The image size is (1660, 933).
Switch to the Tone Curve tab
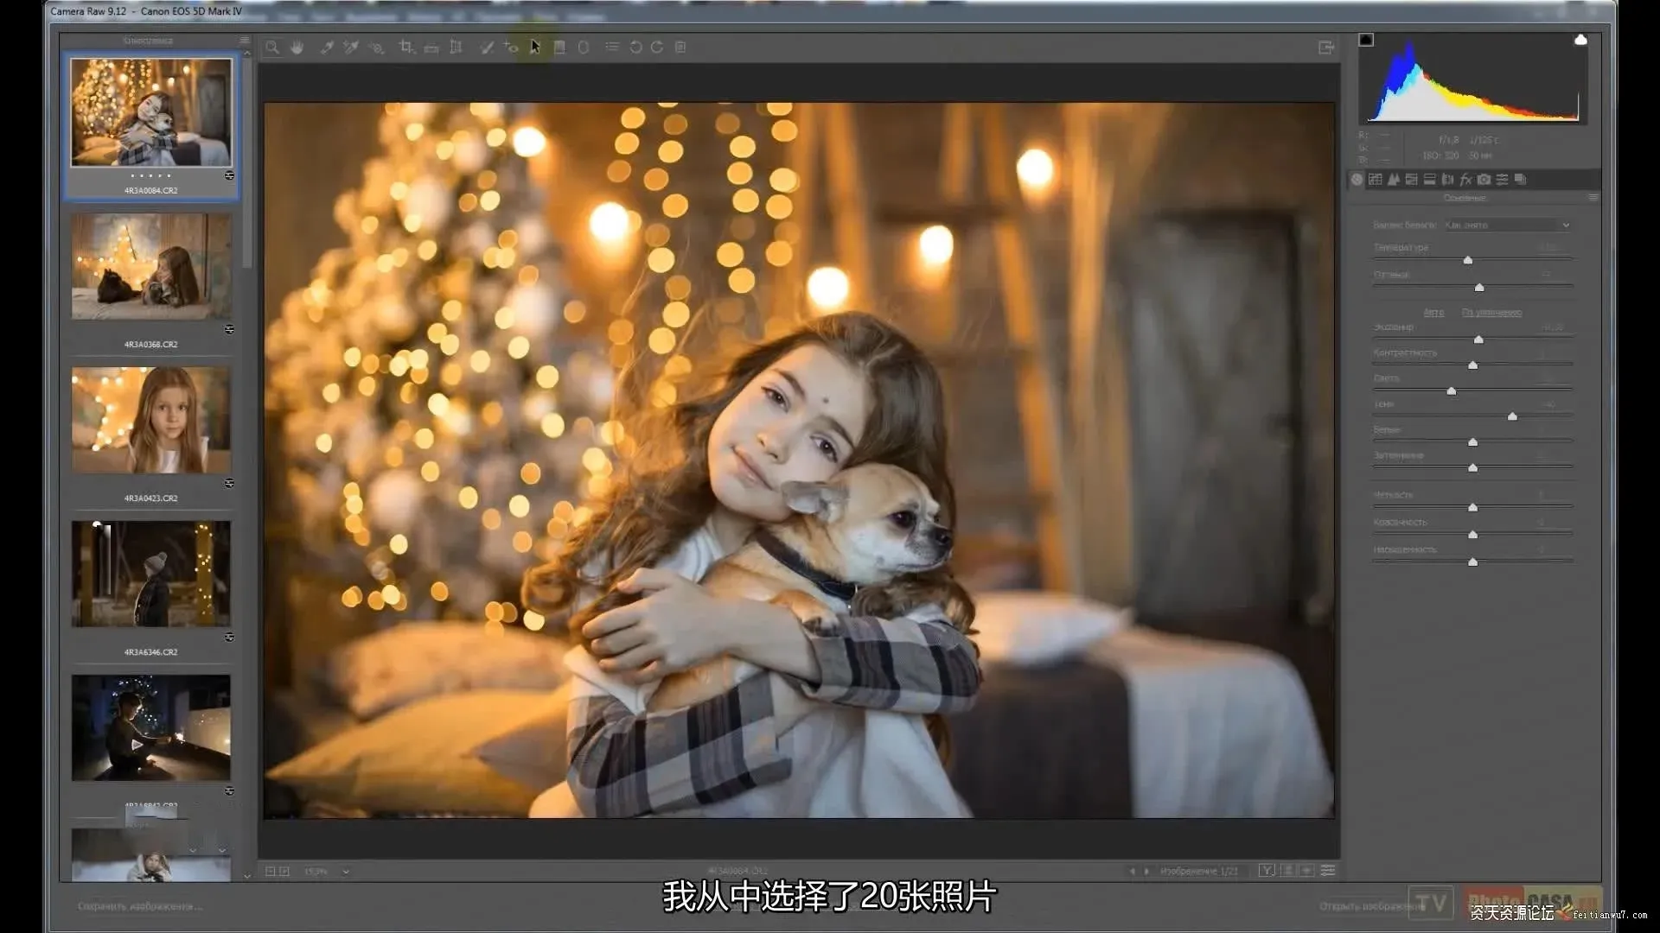click(x=1375, y=180)
